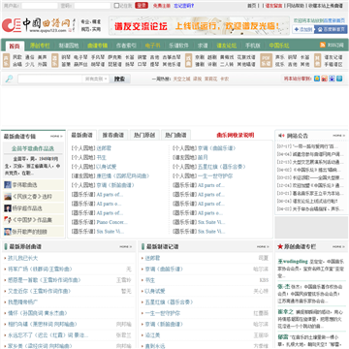Click MORE in the 最新原创曲谱 panel
The height and width of the screenshot is (349, 349).
pos(126,247)
